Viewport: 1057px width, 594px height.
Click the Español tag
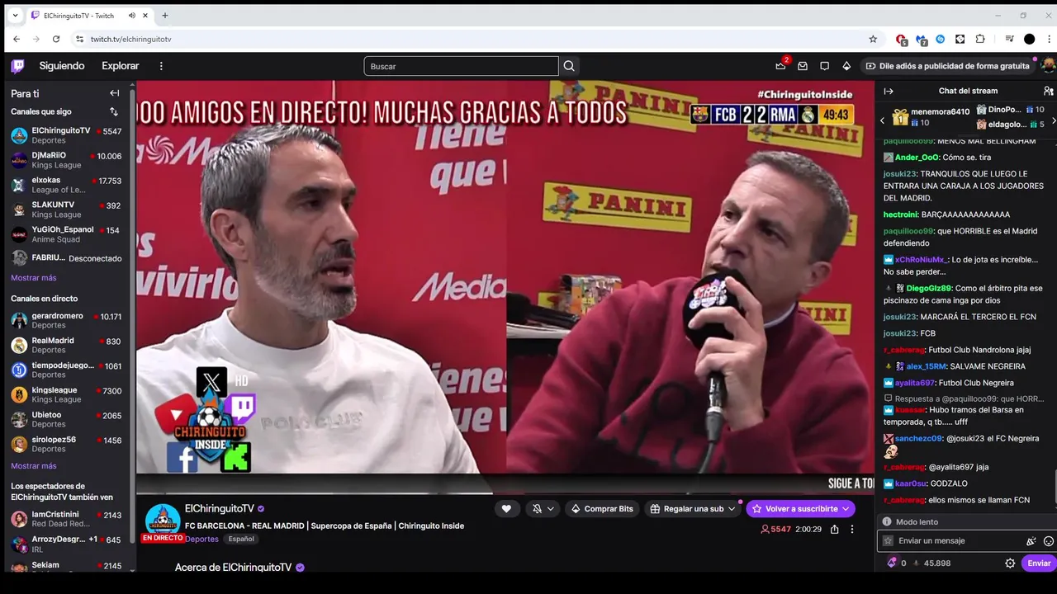click(x=241, y=539)
